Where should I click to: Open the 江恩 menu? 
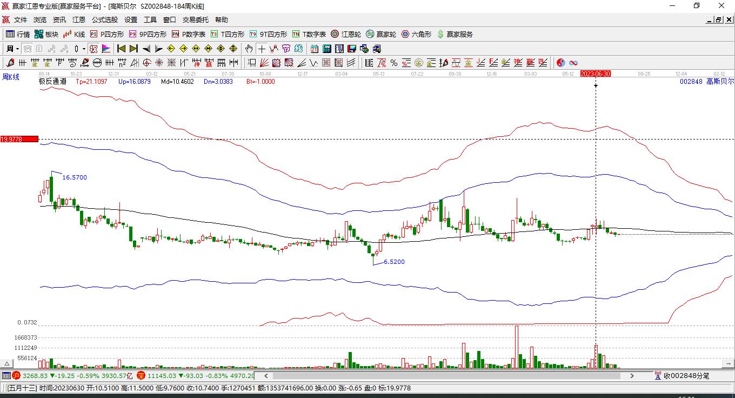point(79,20)
